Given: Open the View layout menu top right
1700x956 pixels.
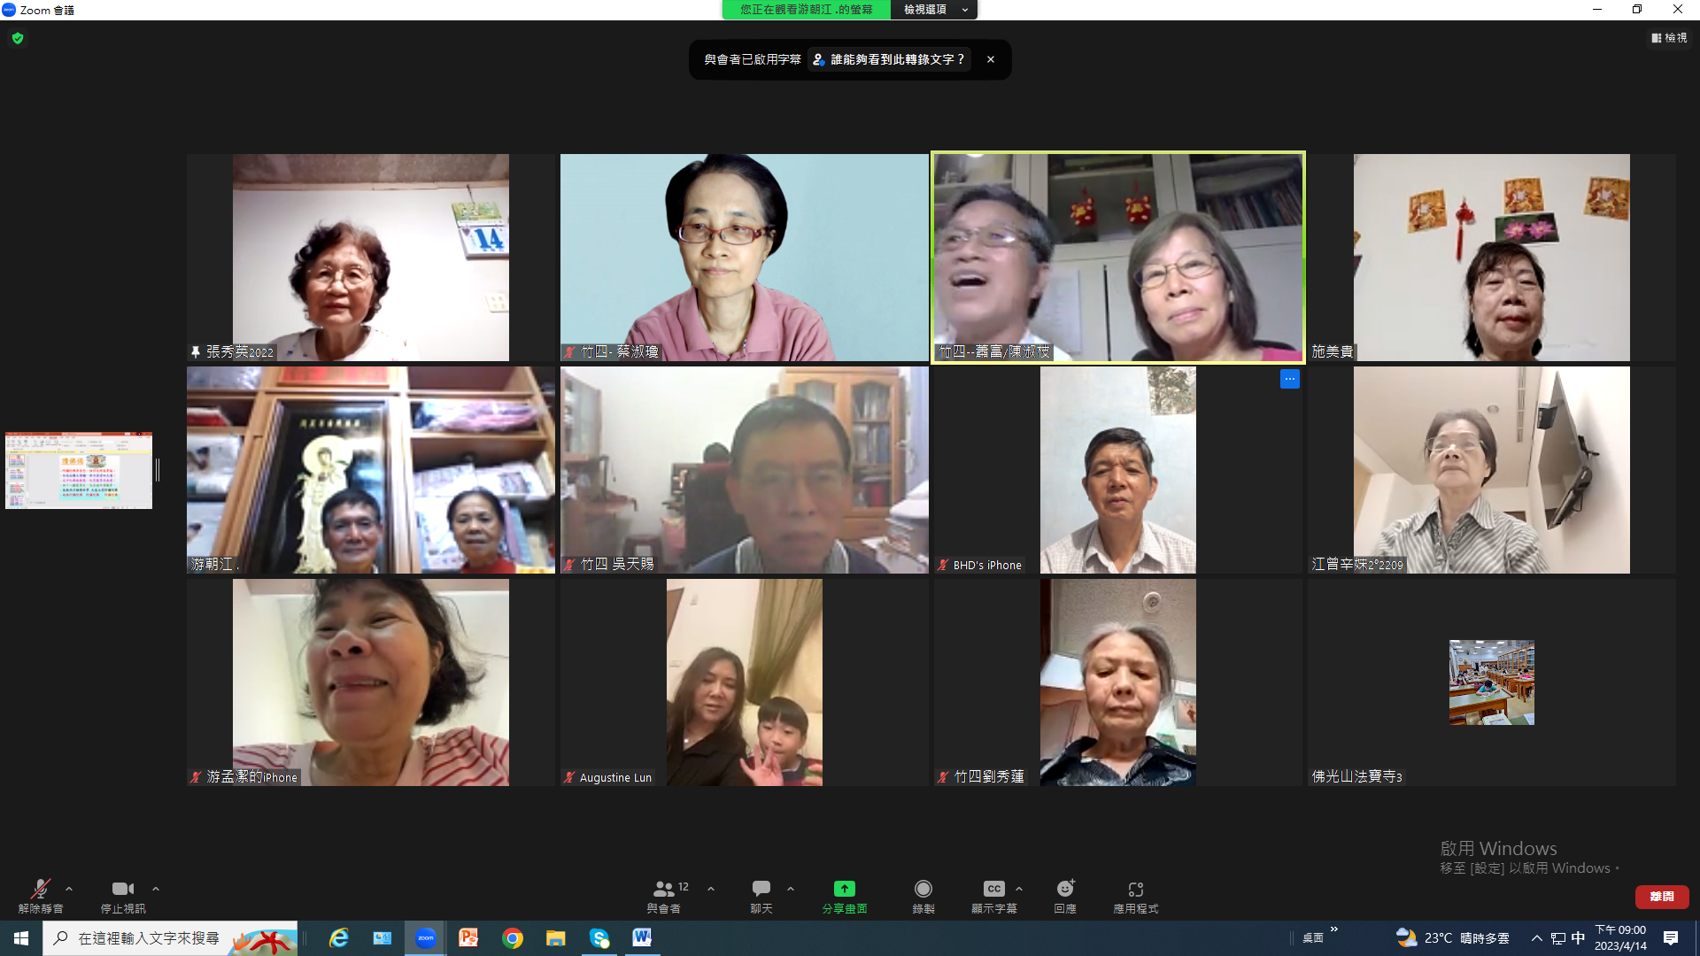Looking at the screenshot, I should coord(1669,38).
